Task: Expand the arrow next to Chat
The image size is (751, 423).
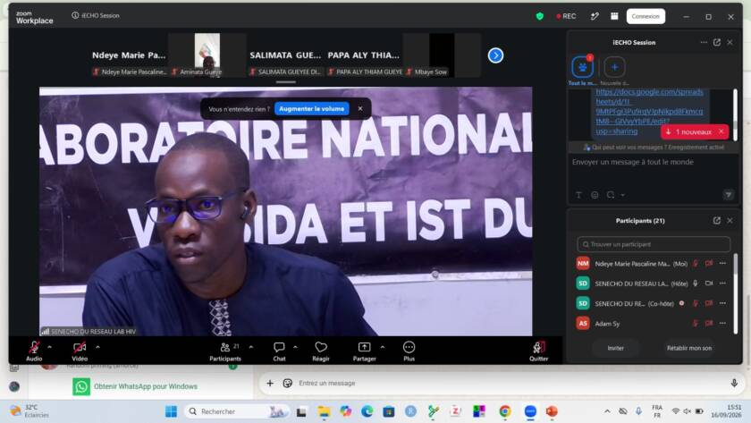Action: pyautogui.click(x=295, y=347)
